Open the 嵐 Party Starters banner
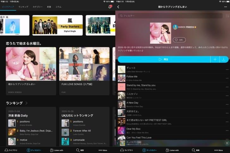 (57, 25)
